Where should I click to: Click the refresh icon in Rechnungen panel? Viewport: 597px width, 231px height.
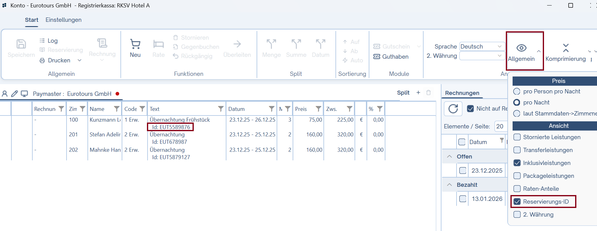(453, 109)
